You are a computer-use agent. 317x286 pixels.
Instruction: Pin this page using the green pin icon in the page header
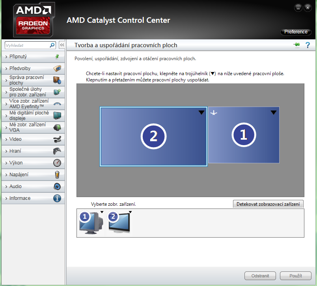(x=296, y=45)
